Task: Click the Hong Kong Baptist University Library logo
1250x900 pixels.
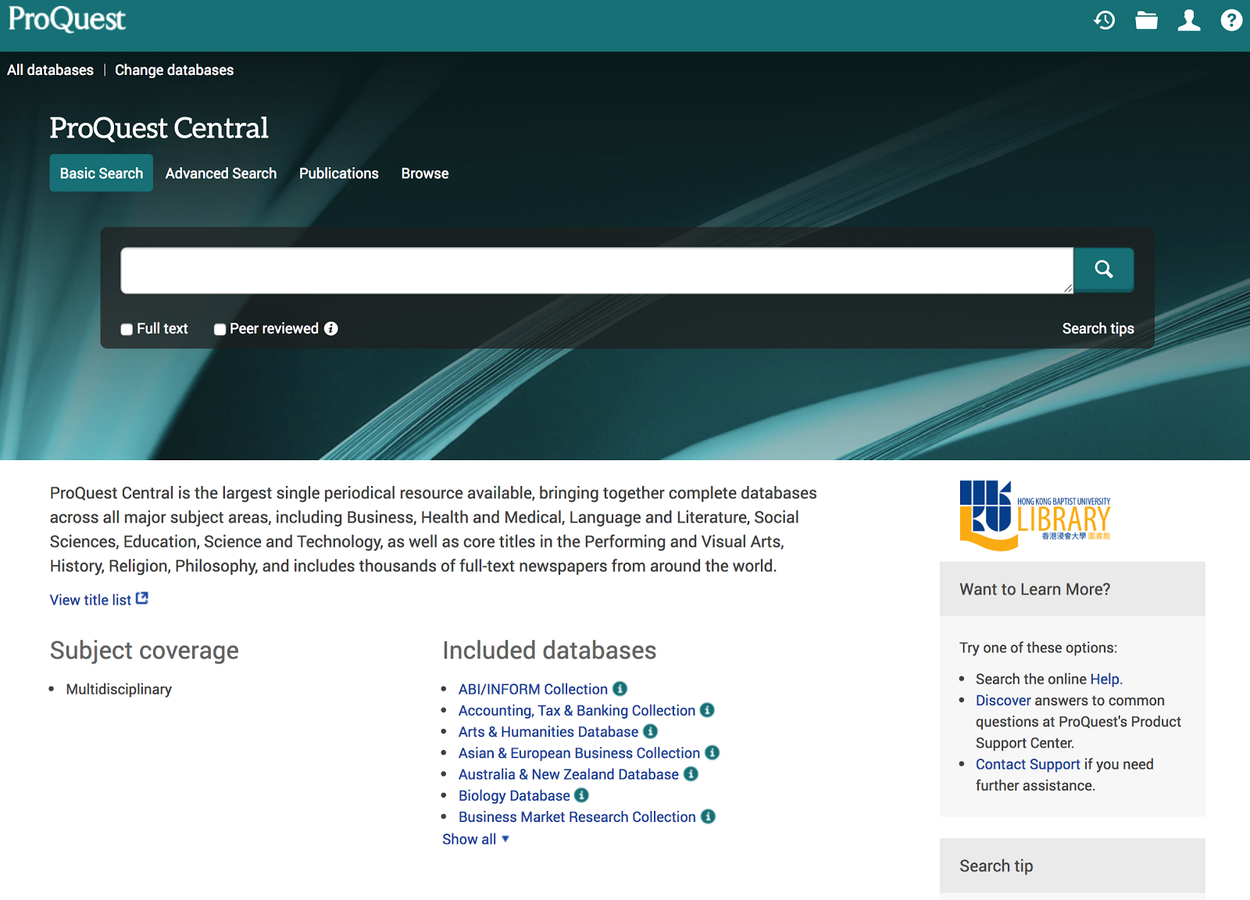Action: click(x=1035, y=515)
